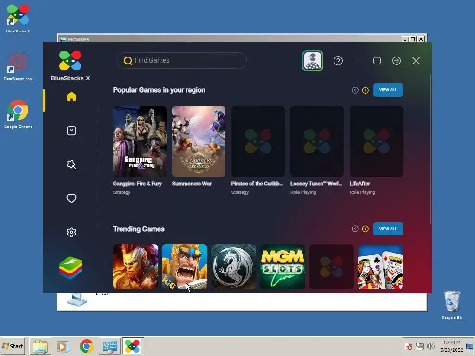The width and height of the screenshot is (475, 356).
Task: Click the taskbar clock showing 9:37 PM
Action: (451, 346)
